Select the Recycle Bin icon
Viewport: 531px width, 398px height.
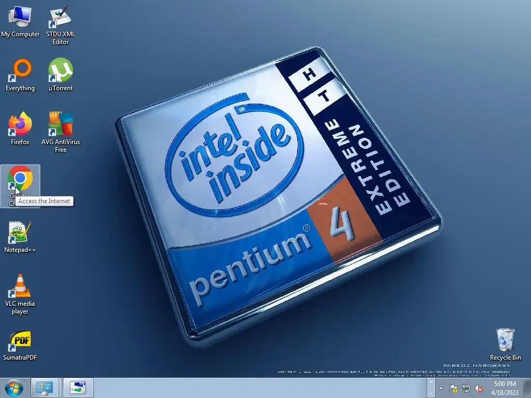click(505, 344)
